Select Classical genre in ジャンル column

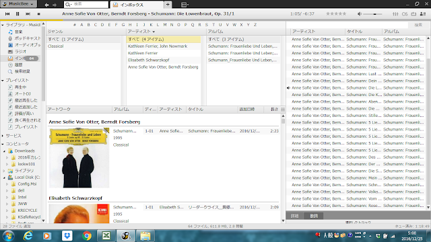pos(55,46)
